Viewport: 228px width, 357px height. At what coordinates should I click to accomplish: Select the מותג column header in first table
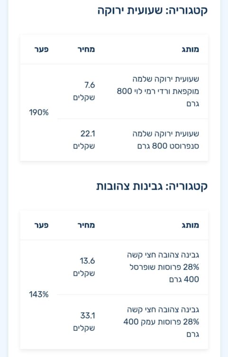191,50
